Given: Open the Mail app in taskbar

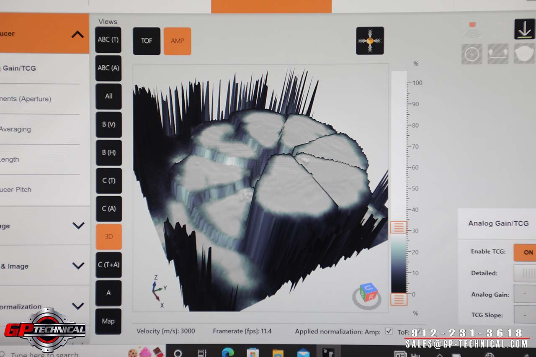Looking at the screenshot, I should tap(303, 353).
